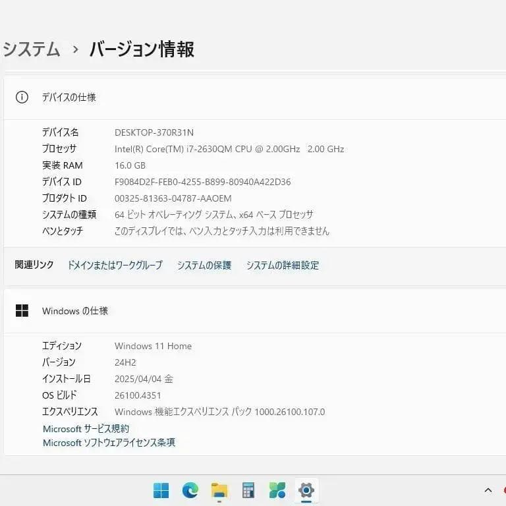This screenshot has width=506, height=506.
Task: Click the 関連リンク label
Action: point(34,265)
